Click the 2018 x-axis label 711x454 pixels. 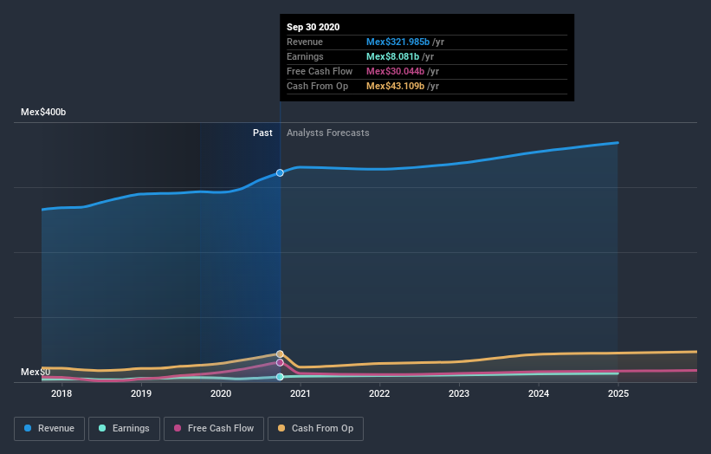click(x=61, y=393)
